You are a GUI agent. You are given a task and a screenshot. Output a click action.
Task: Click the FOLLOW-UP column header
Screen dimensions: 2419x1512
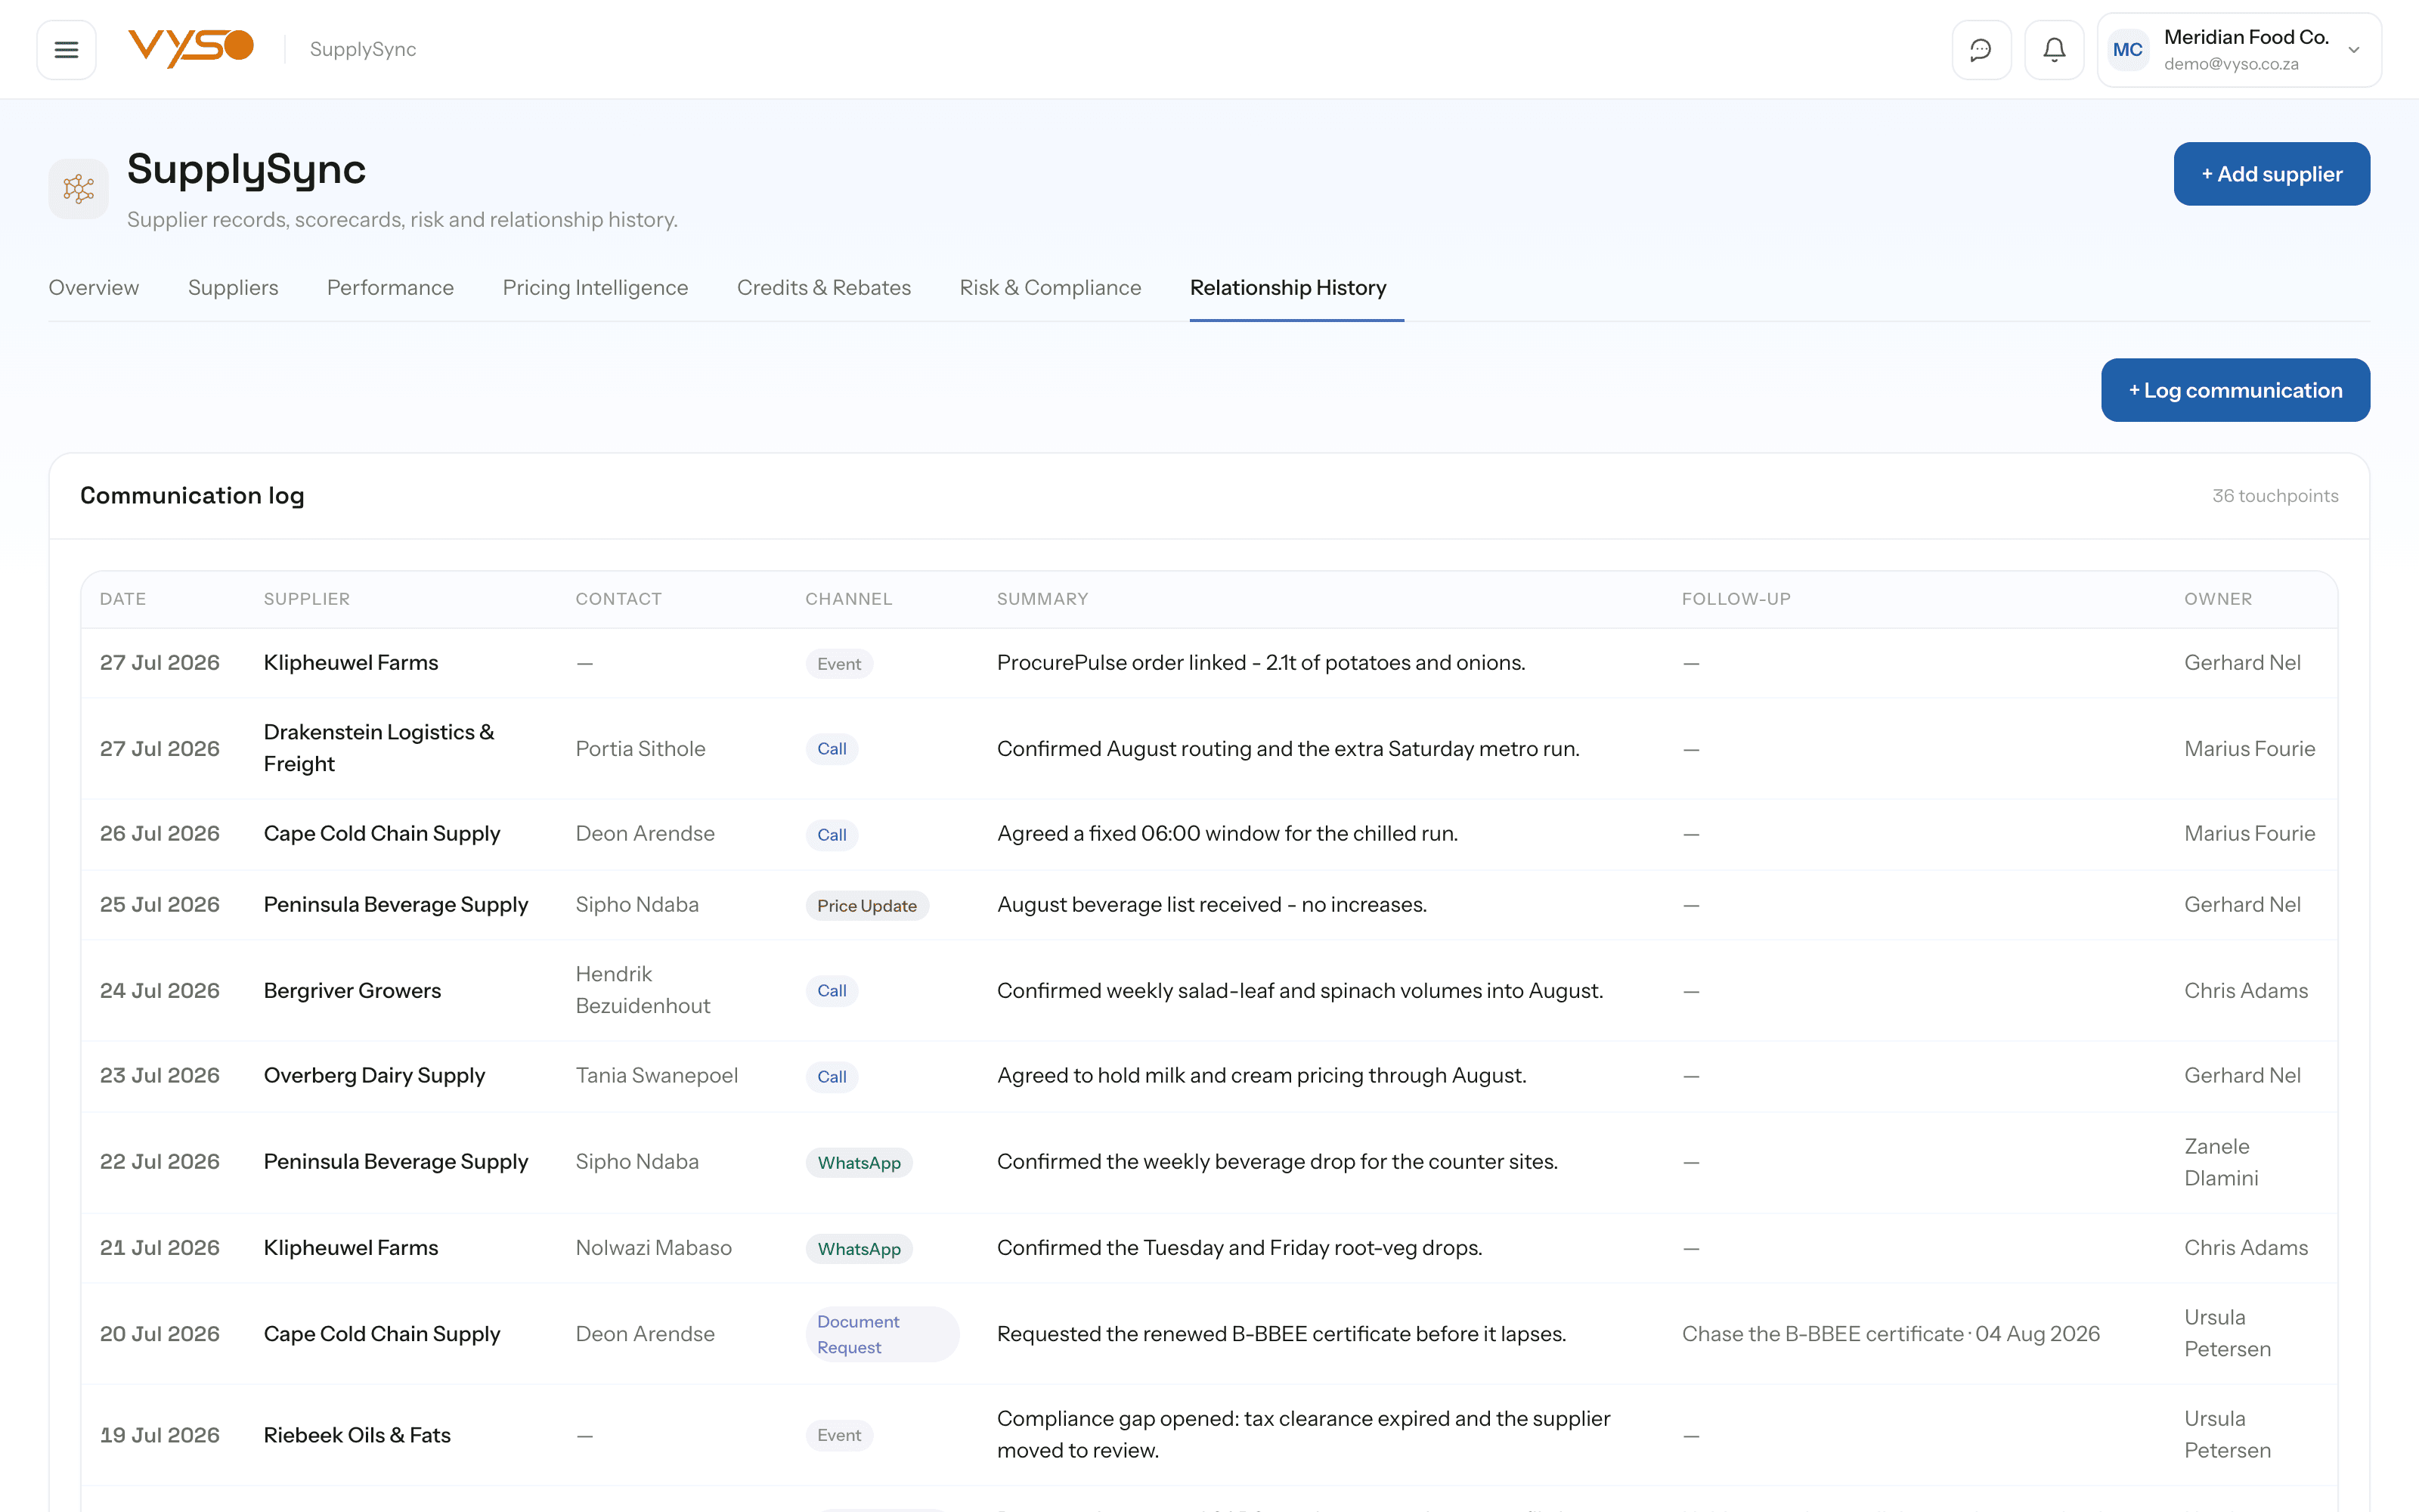1736,599
